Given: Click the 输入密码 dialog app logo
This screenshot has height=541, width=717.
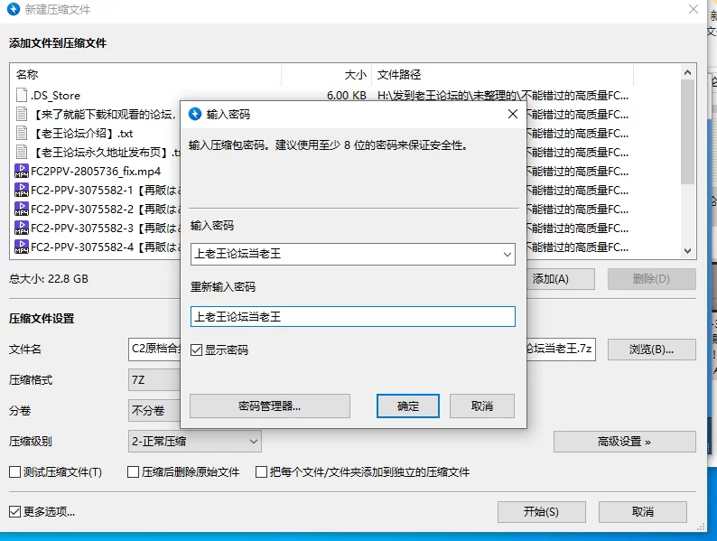Looking at the screenshot, I should pyautogui.click(x=195, y=114).
